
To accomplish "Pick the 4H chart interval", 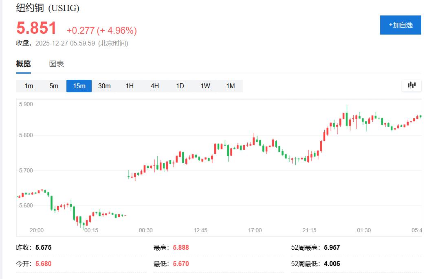I will (x=155, y=86).
